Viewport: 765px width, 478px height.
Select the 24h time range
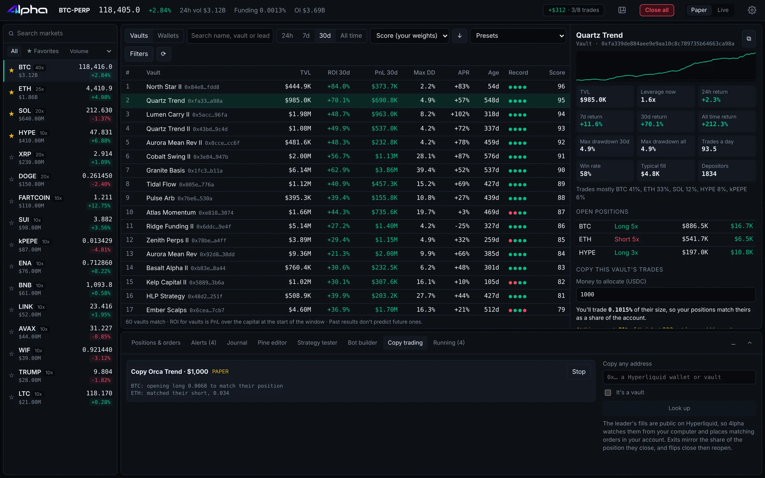[287, 36]
